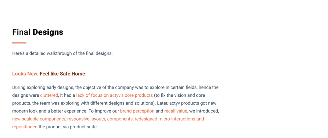The width and height of the screenshot is (328, 138).
Task: Click the orange underline bar beneath heading
Action: (19, 43)
